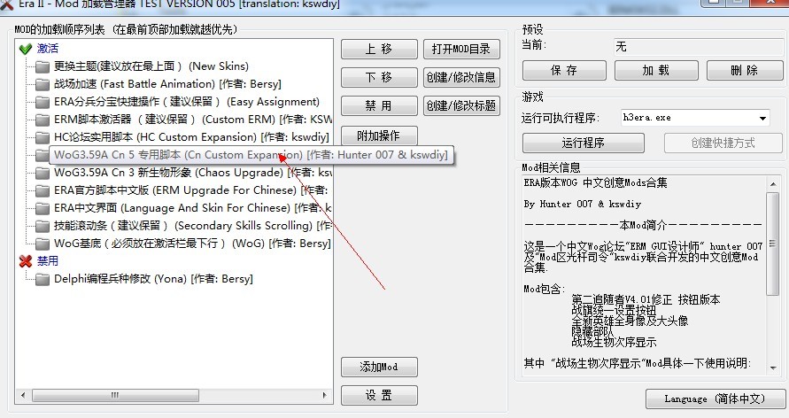
Task: Select ERA官方脚本中文版 (ERM Upgrade For Chinese)
Action: click(191, 190)
